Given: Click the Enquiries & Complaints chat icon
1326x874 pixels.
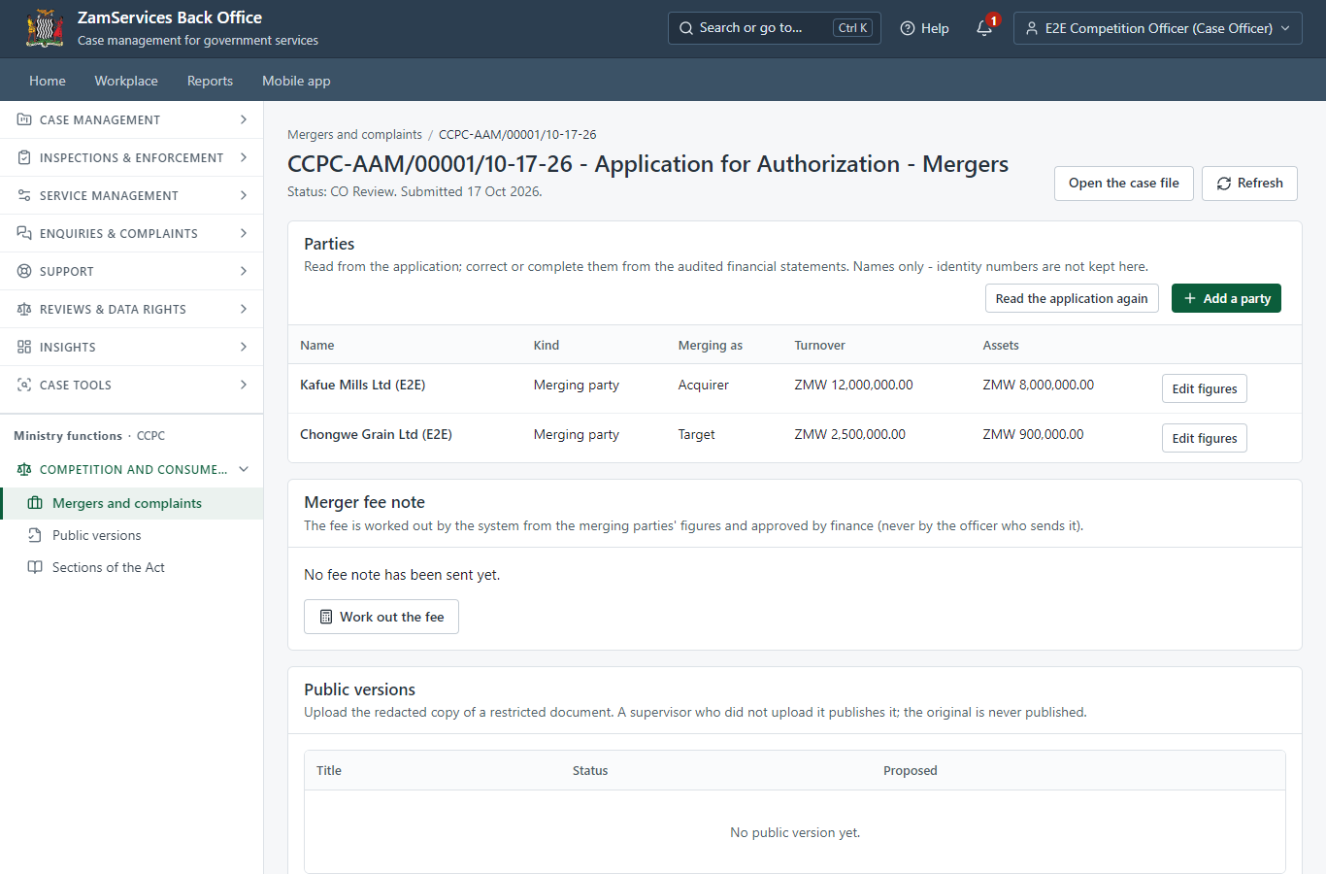Looking at the screenshot, I should [x=24, y=233].
